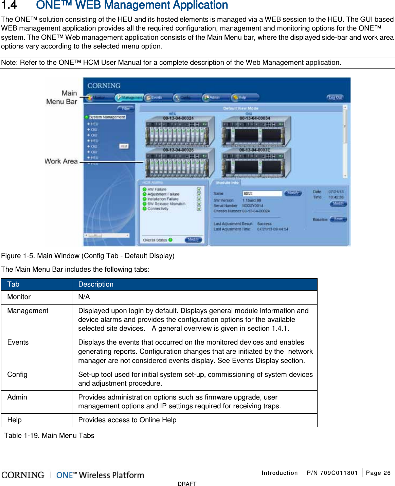395x486 pixels.
Task: Click the Default View Mode header
Action: pos(241,109)
